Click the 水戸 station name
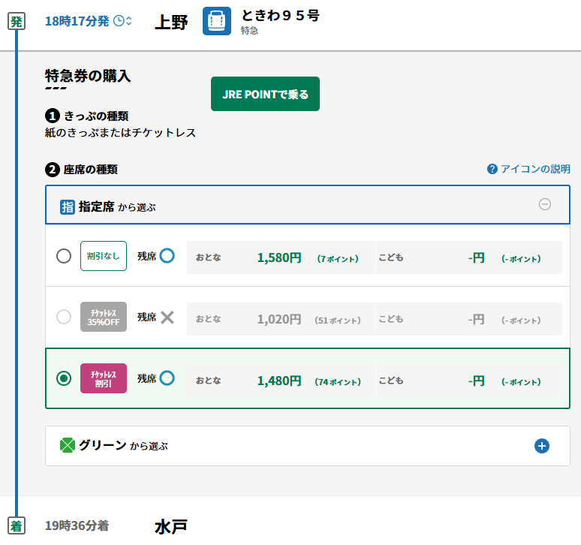 point(171,527)
